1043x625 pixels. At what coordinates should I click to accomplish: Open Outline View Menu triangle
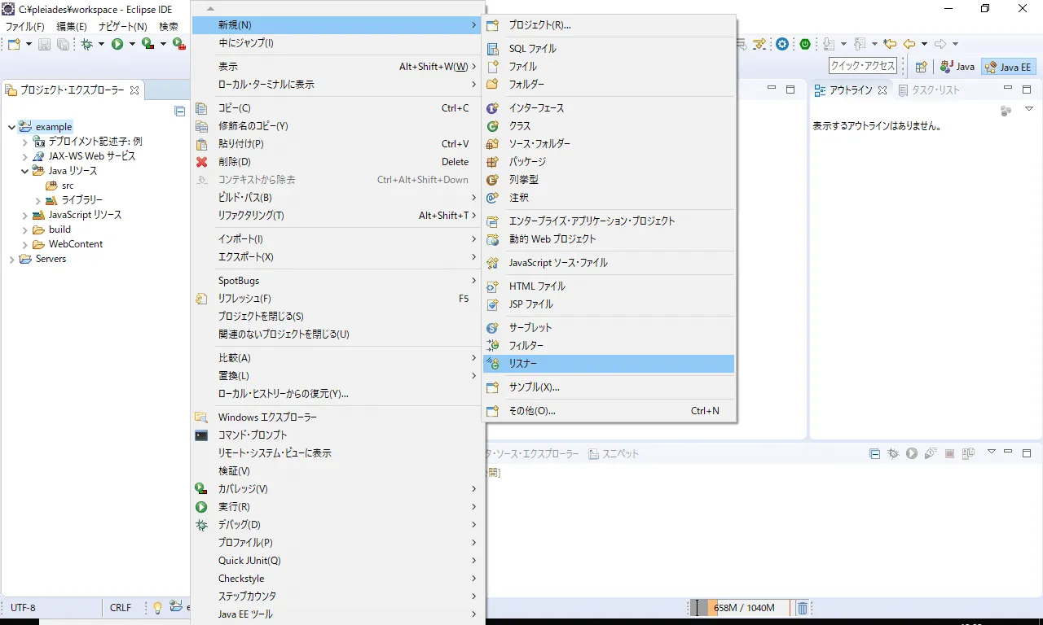point(1029,109)
